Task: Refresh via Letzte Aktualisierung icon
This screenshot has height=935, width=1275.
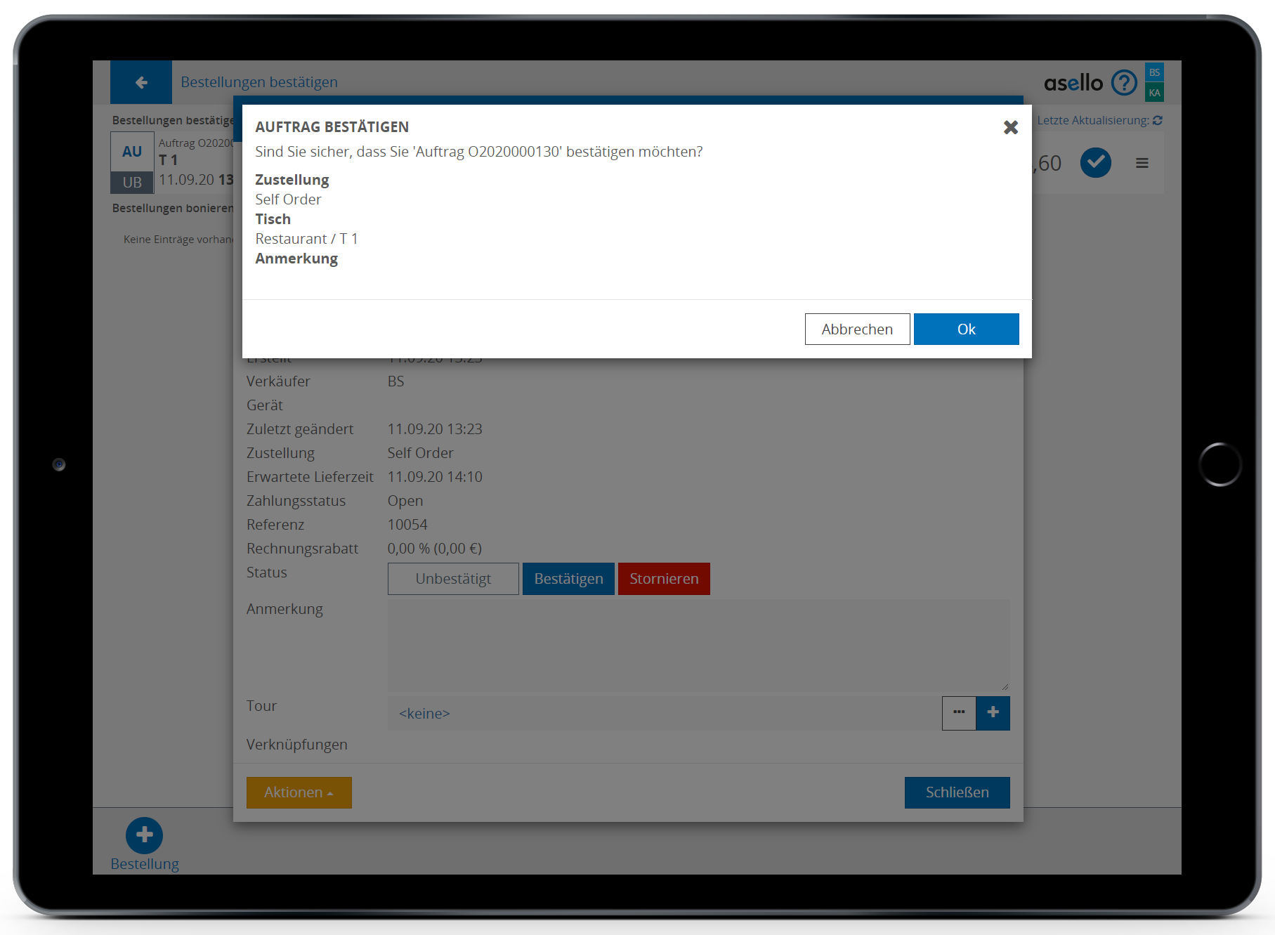Action: [x=1158, y=121]
